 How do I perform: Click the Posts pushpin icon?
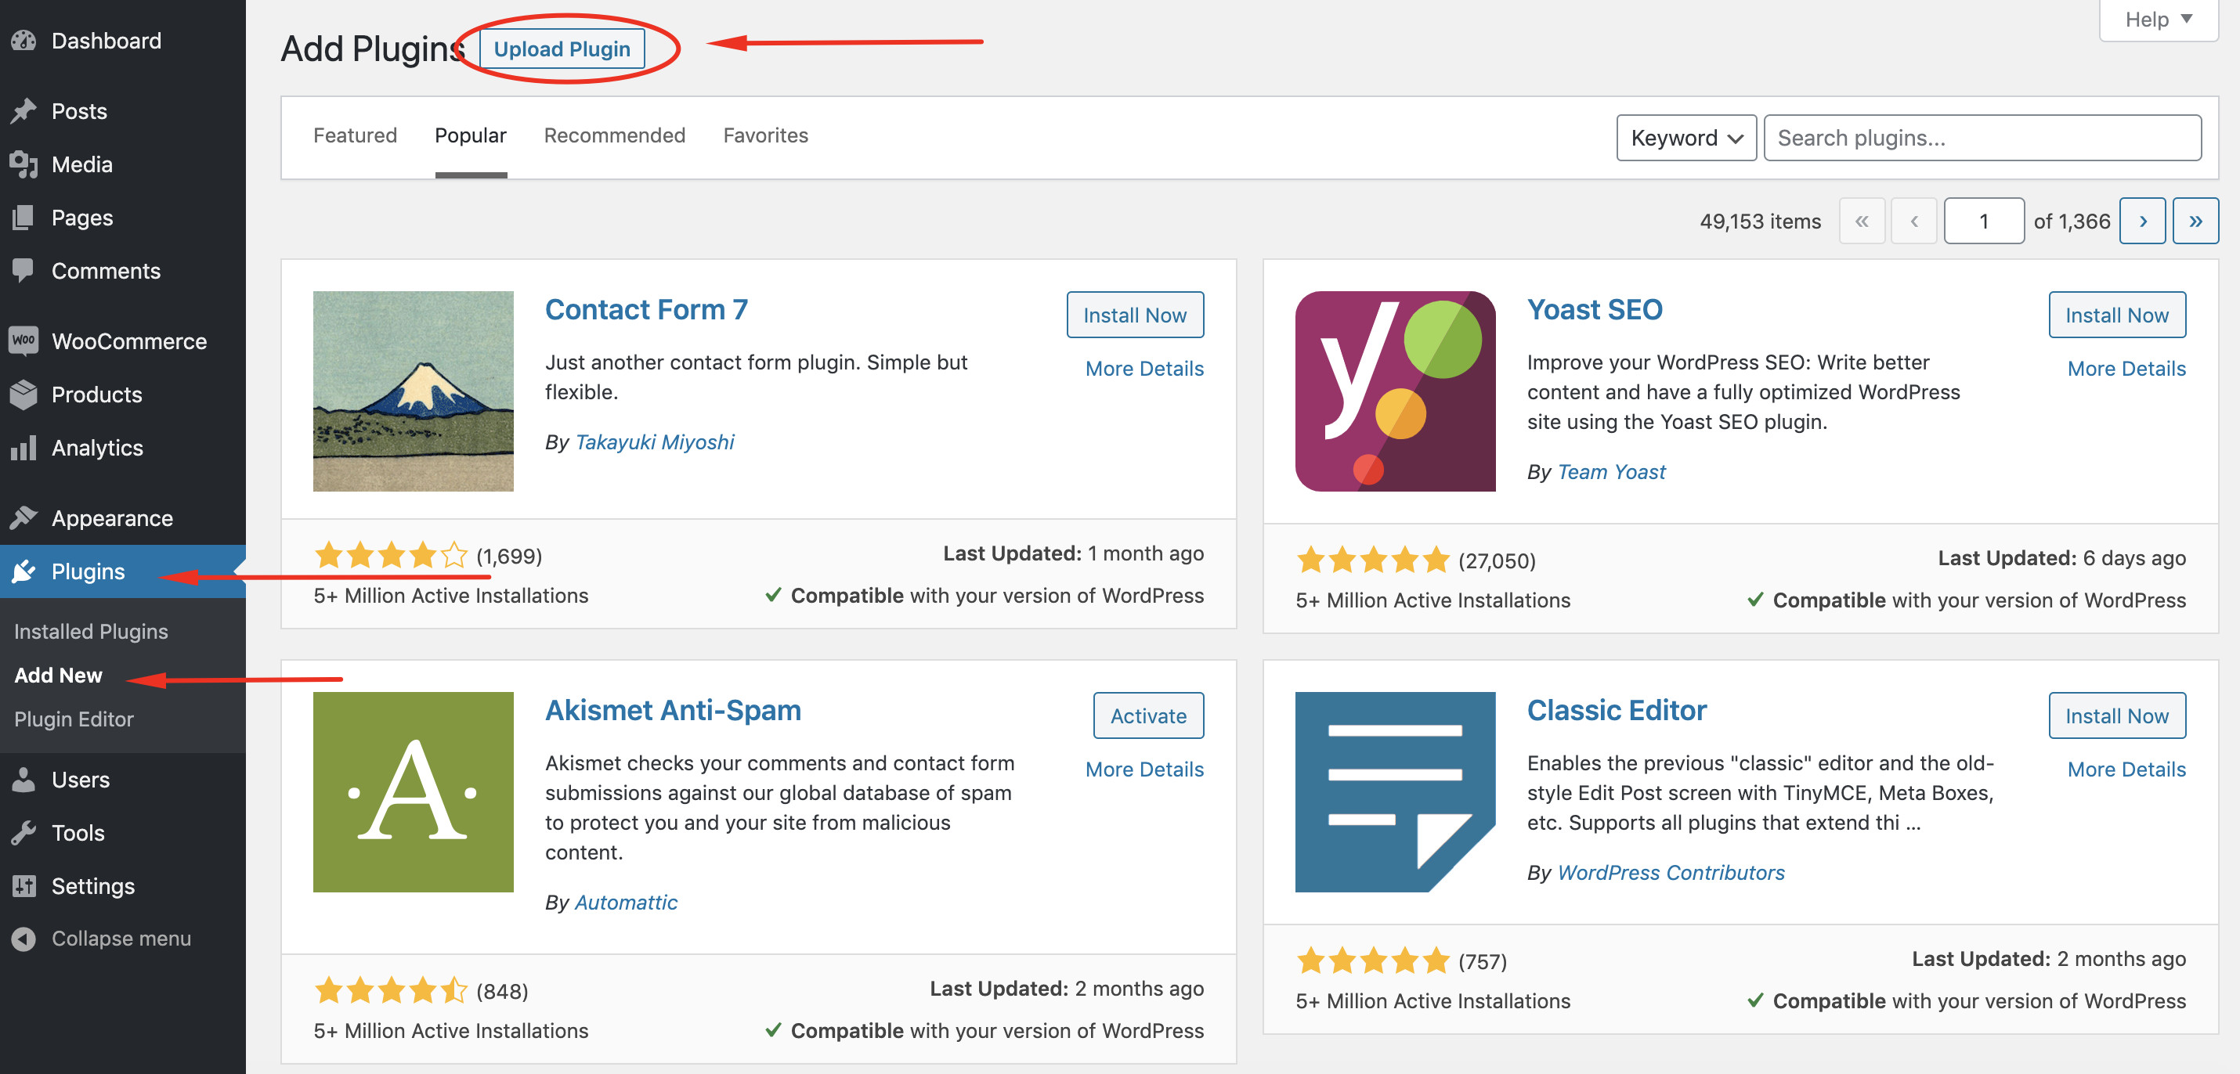pos(23,111)
